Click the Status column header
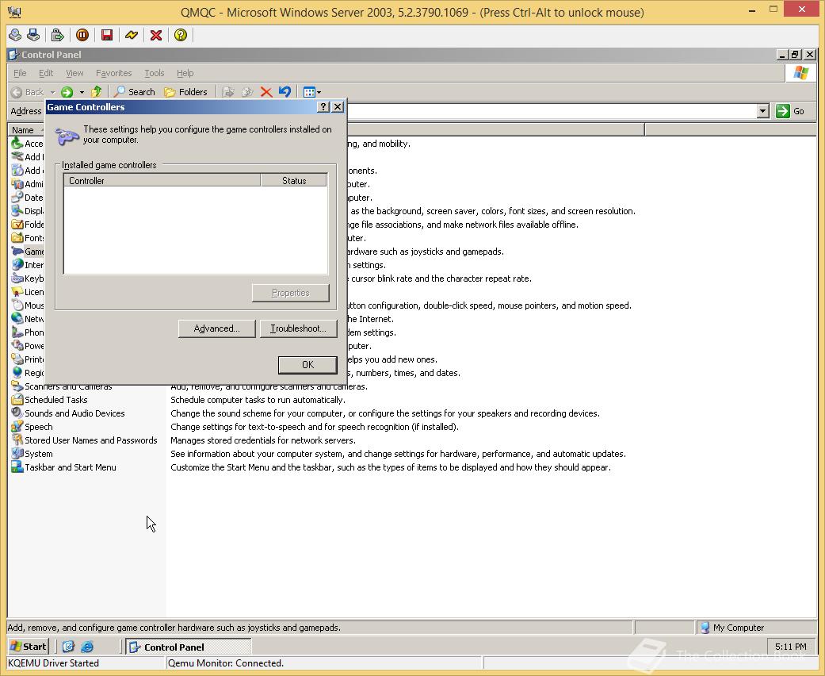Viewport: 825px width, 676px height. (293, 181)
